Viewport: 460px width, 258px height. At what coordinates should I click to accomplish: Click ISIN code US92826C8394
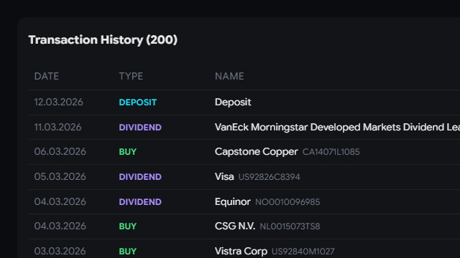tap(269, 177)
